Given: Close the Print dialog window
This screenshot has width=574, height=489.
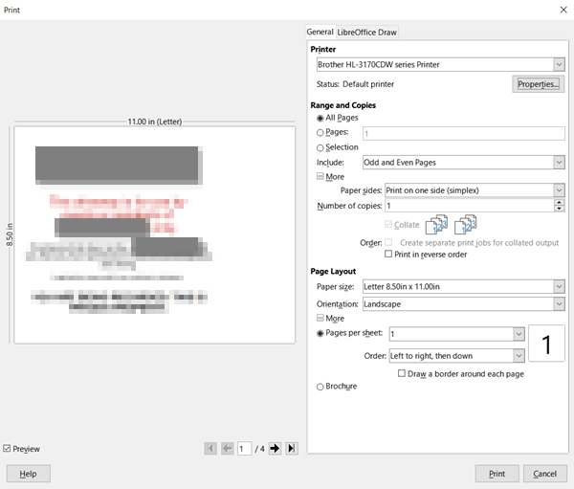Looking at the screenshot, I should 563,10.
